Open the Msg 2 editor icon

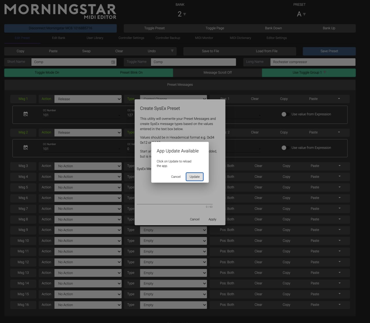[26, 148]
